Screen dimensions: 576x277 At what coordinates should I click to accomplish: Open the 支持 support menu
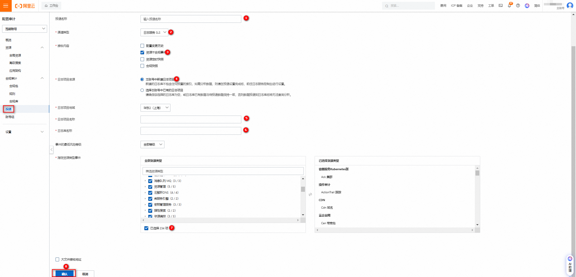480,6
